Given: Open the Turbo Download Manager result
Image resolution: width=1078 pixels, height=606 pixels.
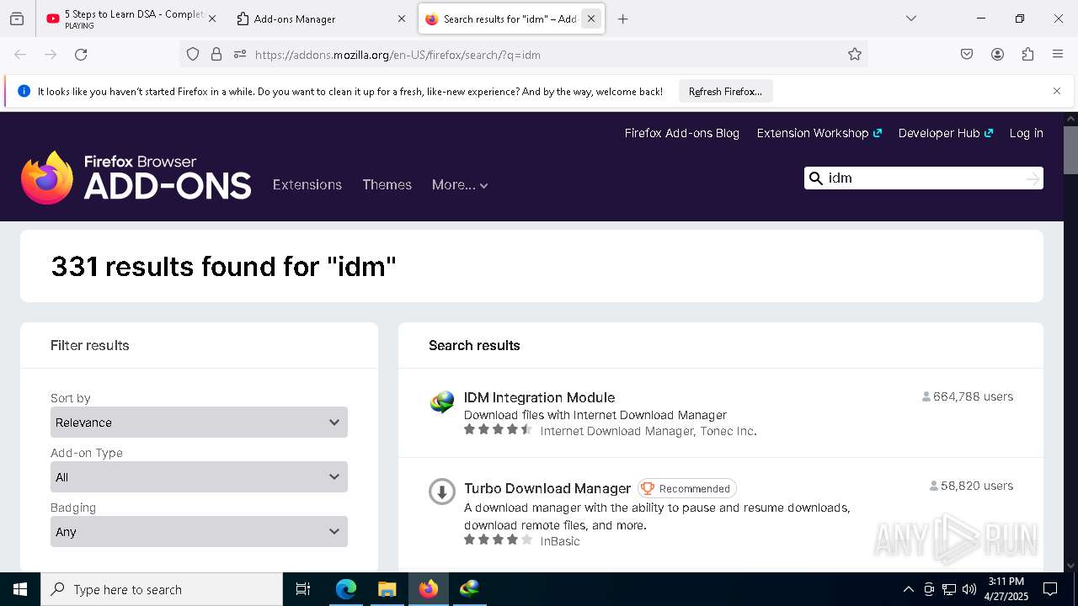Looking at the screenshot, I should tap(547, 488).
